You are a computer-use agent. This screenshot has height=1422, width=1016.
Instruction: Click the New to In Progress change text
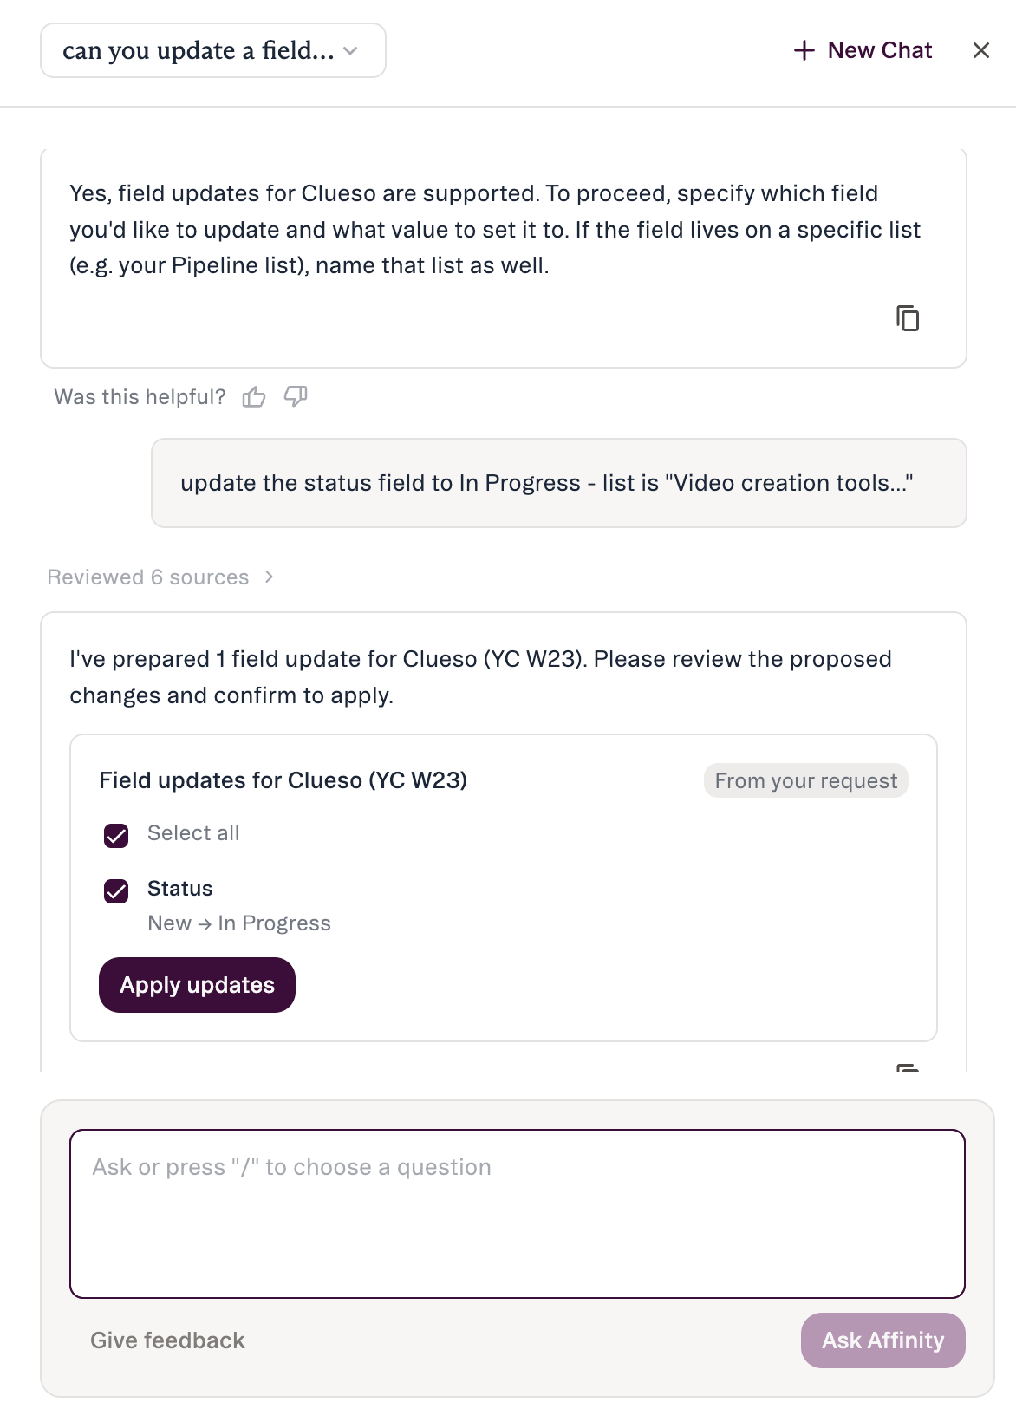click(x=239, y=923)
